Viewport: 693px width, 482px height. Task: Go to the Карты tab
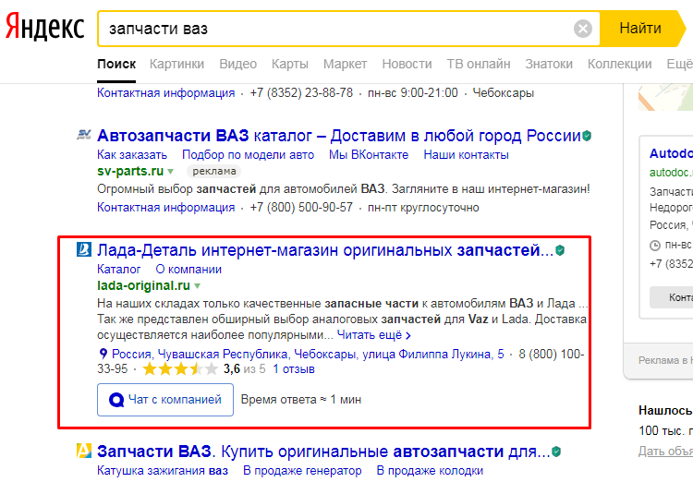coord(289,64)
